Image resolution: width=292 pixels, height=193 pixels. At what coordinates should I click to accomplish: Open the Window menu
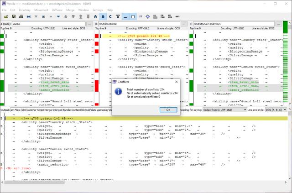coord(83,10)
